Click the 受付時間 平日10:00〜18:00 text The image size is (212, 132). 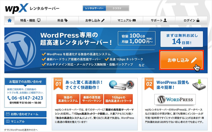pyautogui.click(x=25, y=103)
